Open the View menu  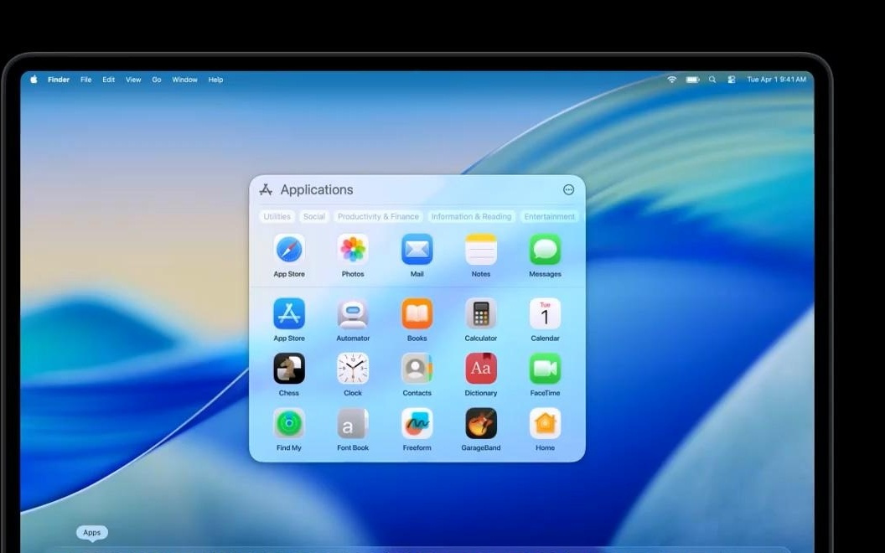pyautogui.click(x=133, y=80)
